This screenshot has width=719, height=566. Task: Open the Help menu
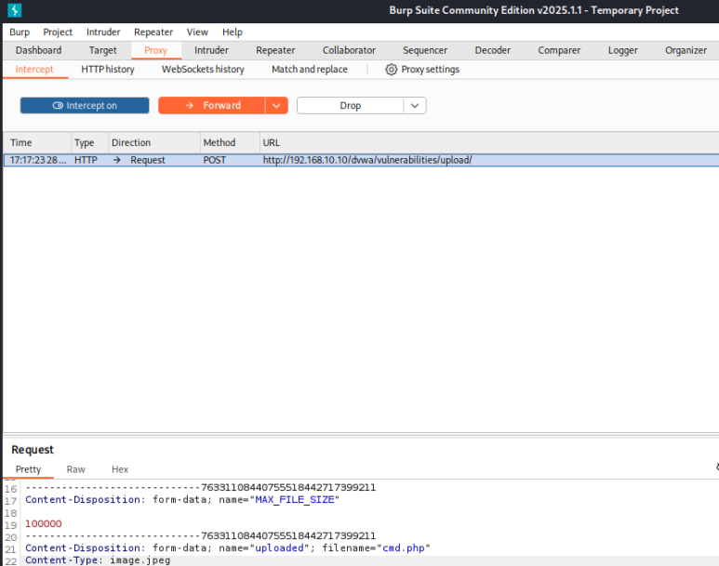pos(232,33)
